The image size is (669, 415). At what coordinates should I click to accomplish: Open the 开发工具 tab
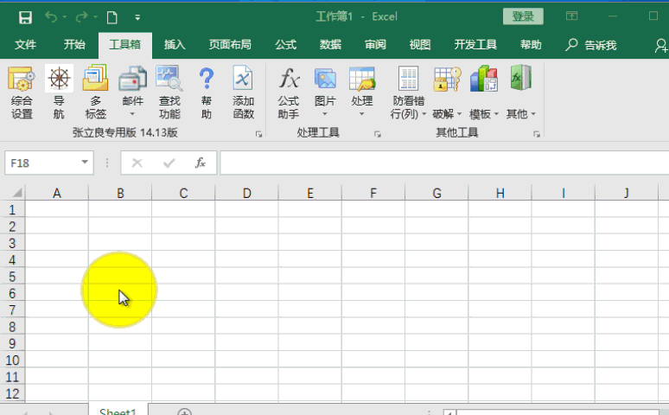pos(475,45)
